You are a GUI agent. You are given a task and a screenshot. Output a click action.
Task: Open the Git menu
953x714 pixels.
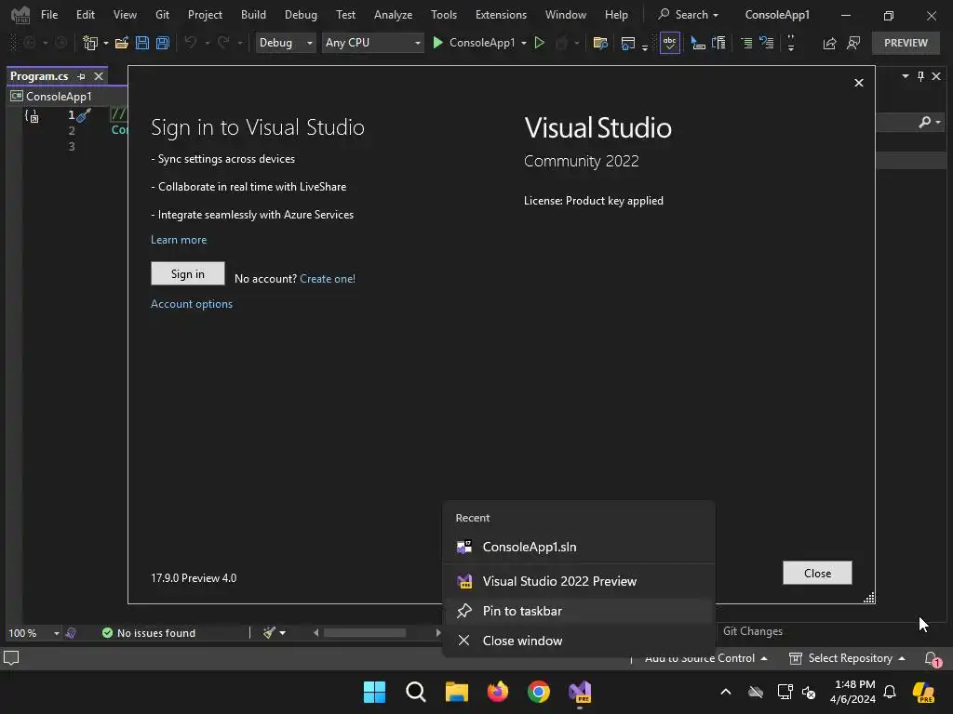(x=162, y=15)
